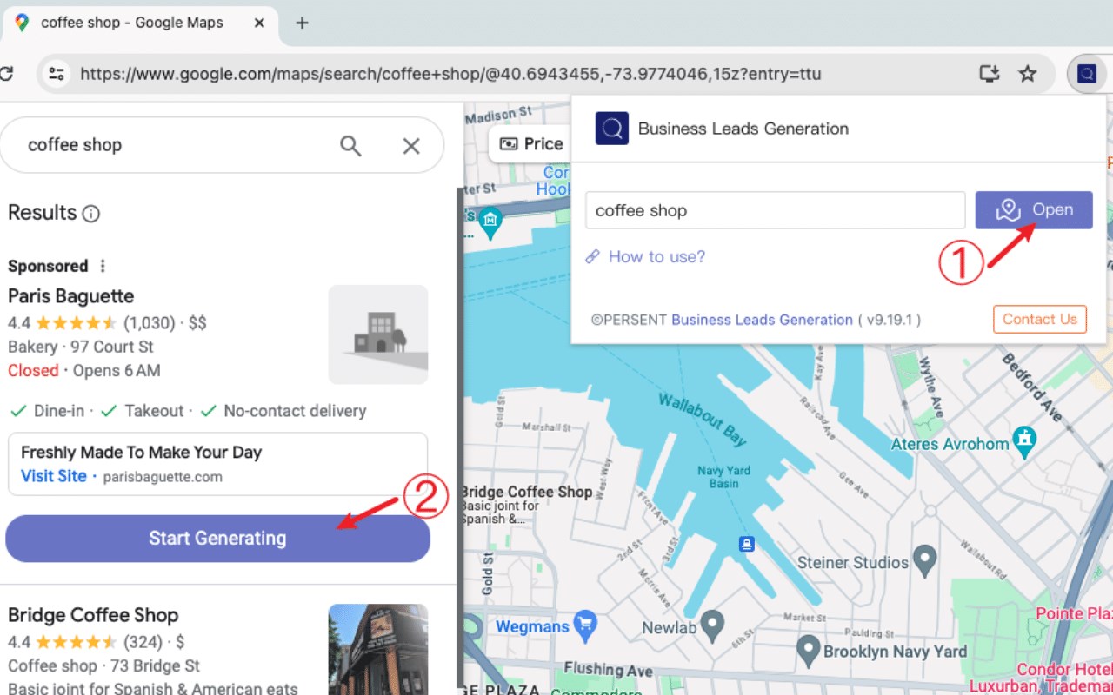Viewport: 1113px width, 695px height.
Task: Open Sponsored three-dot options menu
Action: tap(103, 266)
